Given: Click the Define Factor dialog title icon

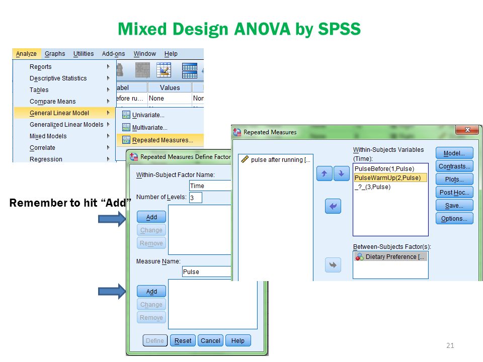Looking at the screenshot, I should (x=134, y=157).
